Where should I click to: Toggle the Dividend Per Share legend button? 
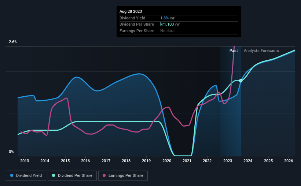coord(72,176)
